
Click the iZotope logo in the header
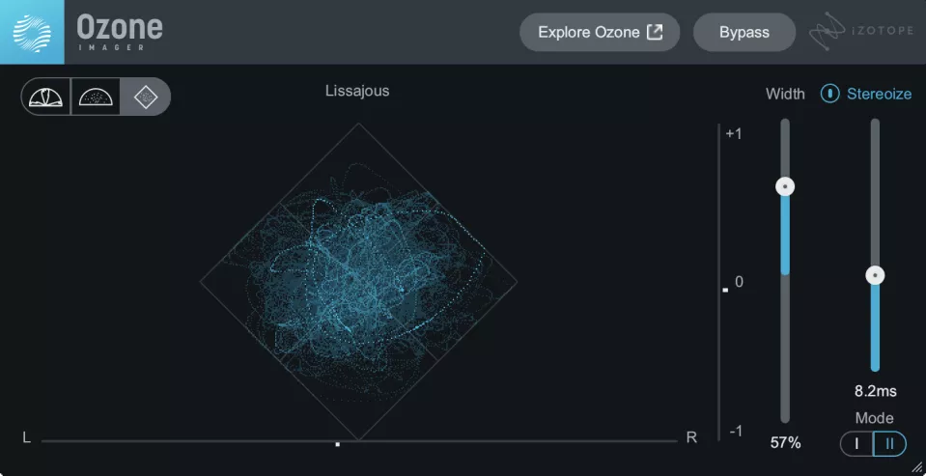pos(860,32)
